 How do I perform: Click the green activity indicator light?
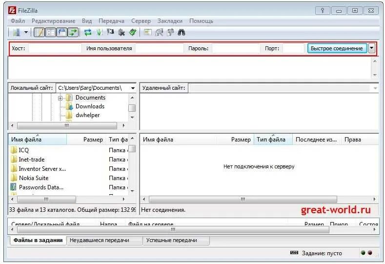pyautogui.click(x=363, y=253)
